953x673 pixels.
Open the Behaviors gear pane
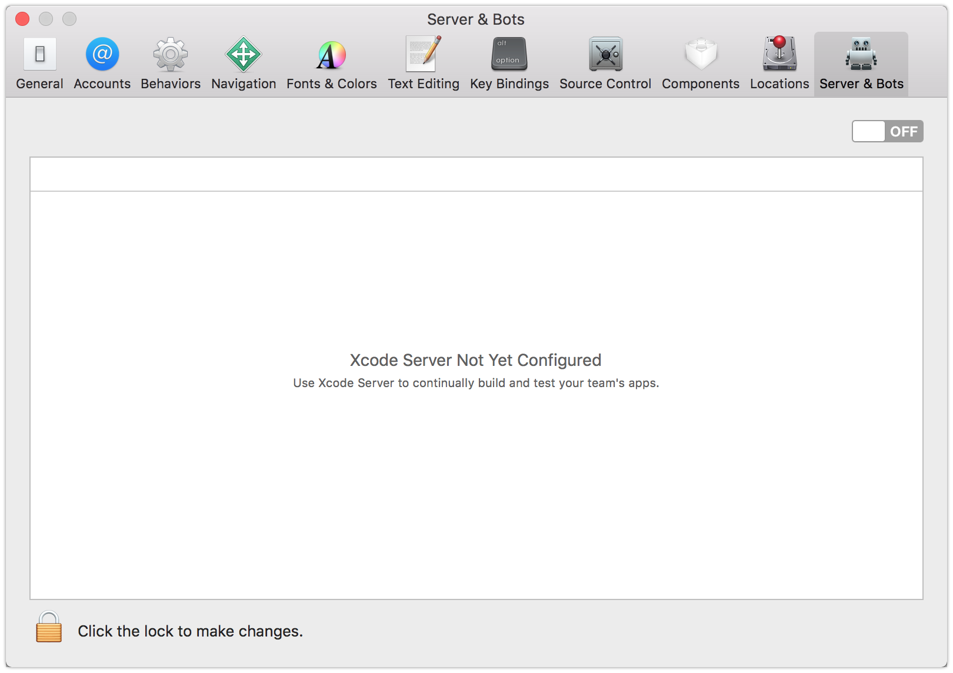coord(171,64)
